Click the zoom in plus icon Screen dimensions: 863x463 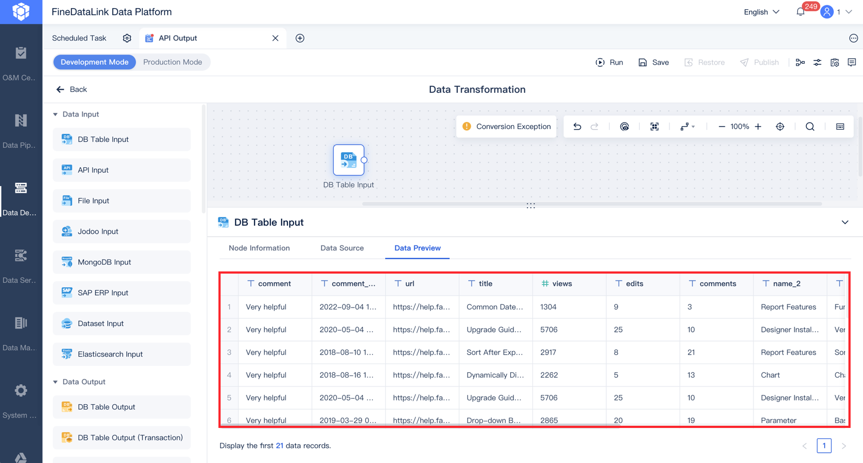pyautogui.click(x=758, y=126)
